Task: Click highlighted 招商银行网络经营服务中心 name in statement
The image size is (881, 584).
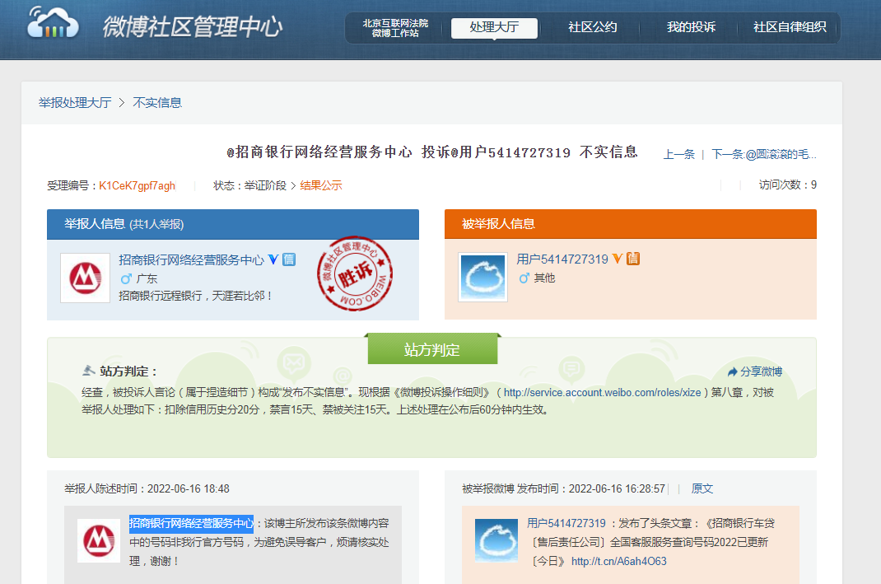Action: [x=191, y=523]
